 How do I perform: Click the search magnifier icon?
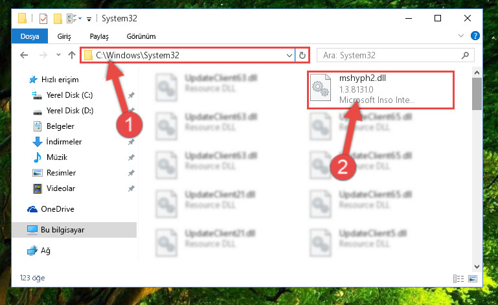465,56
